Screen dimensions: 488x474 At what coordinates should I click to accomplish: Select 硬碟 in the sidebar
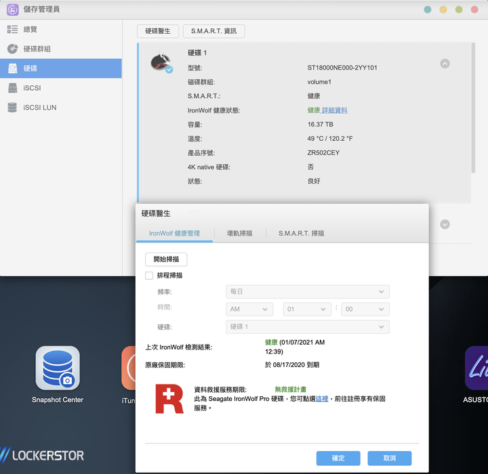click(x=61, y=68)
